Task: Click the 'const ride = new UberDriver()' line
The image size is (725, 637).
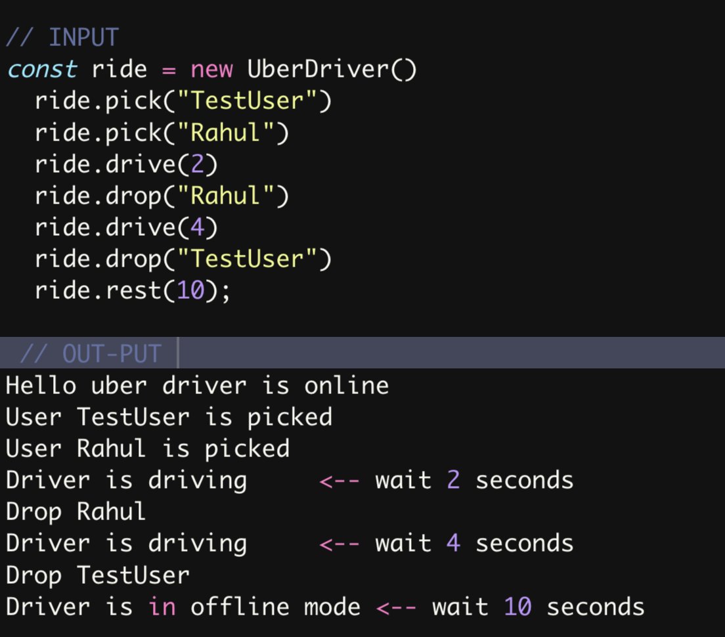Action: tap(211, 70)
